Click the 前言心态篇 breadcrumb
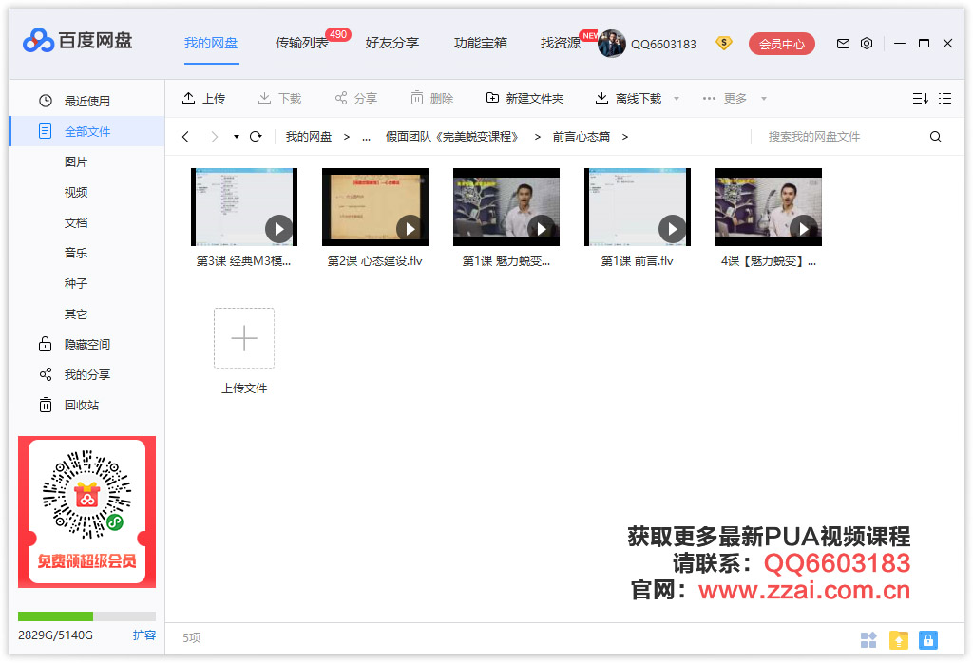This screenshot has height=663, width=973. tap(582, 137)
